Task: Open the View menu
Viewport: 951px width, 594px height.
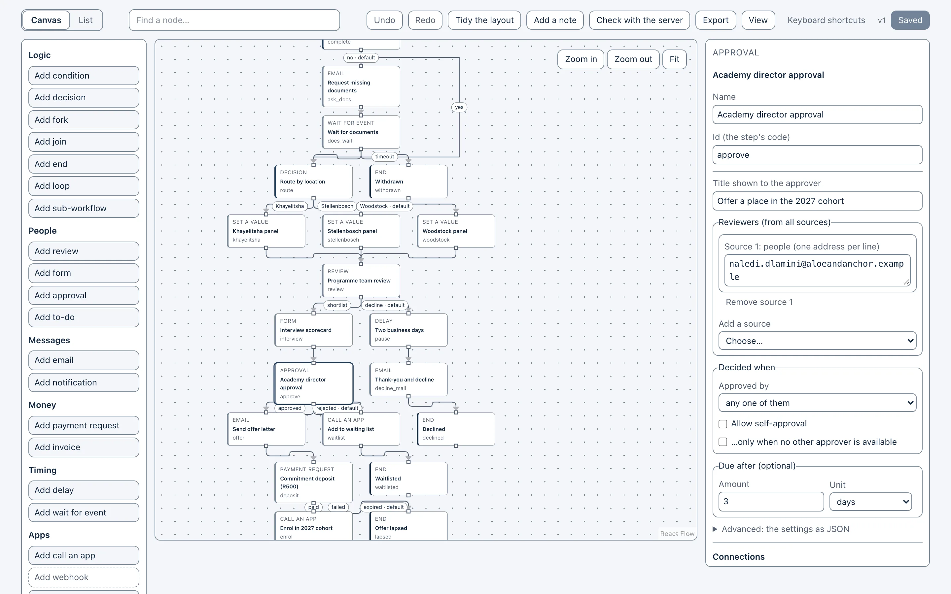Action: [758, 20]
